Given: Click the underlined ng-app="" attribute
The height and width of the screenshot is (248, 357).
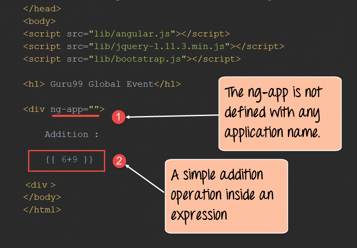Looking at the screenshot, I should pos(75,109).
